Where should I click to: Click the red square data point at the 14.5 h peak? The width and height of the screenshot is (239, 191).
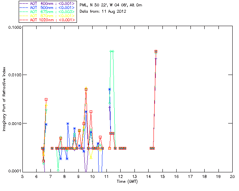pos(156,51)
